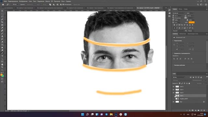The image size is (208, 117).
Task: Select the Frame tool
Action: pyautogui.click(x=2, y=25)
